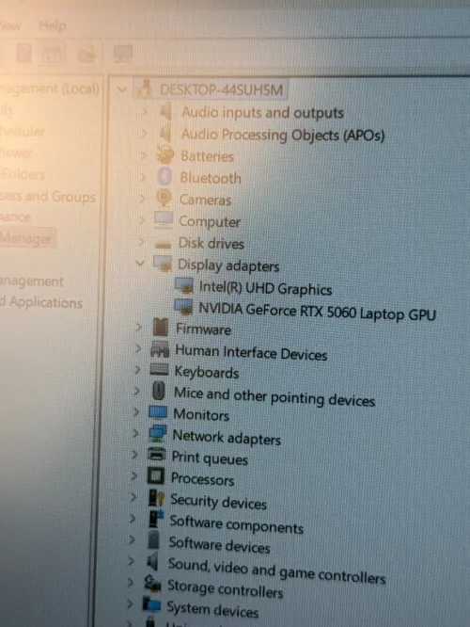Expand the Cameras category
Screen dimensions: 470x627
click(x=142, y=199)
